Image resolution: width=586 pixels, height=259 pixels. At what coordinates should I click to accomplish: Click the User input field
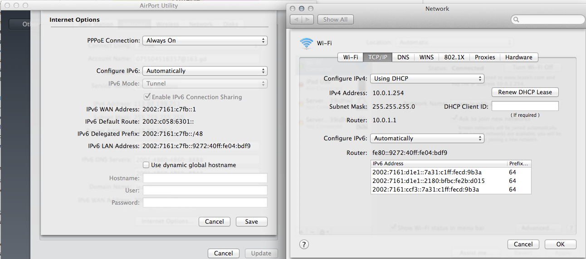tap(205, 190)
